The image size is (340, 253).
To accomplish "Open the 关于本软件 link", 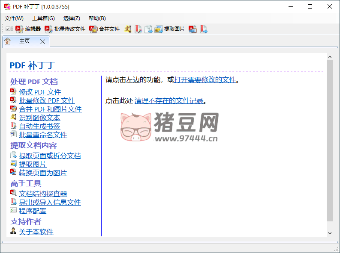I will (x=36, y=232).
